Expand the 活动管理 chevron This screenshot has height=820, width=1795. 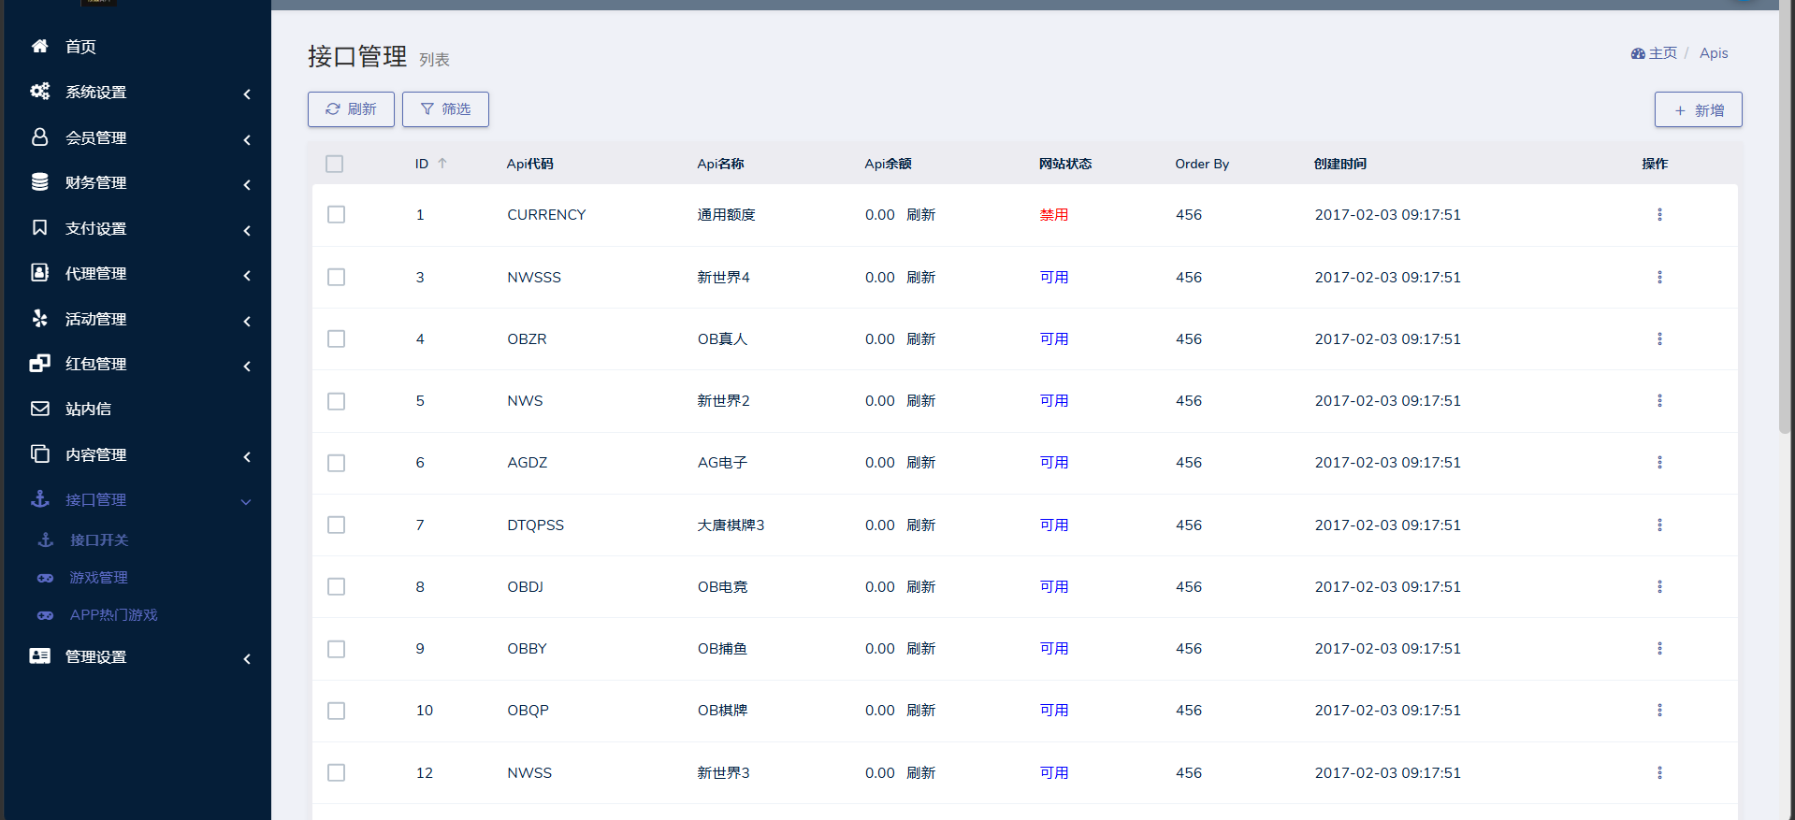[x=247, y=321]
